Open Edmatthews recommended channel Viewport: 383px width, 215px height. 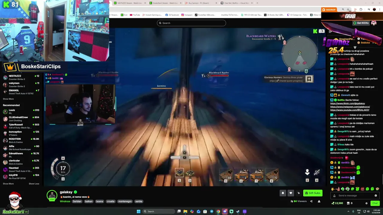click(21, 155)
